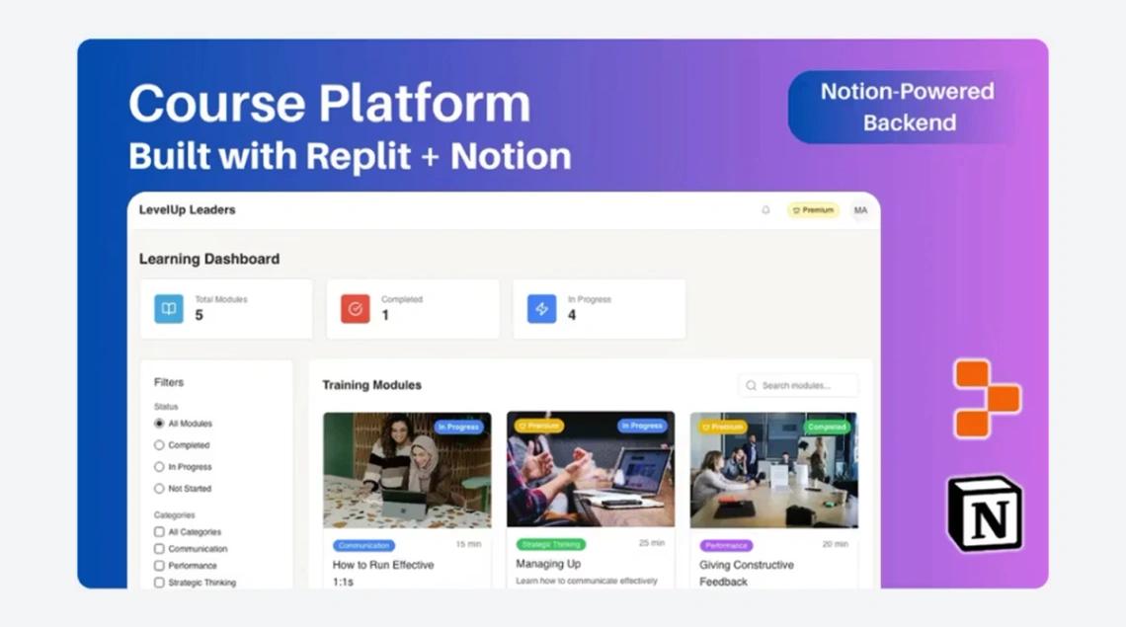Select the Completed status radio button

159,445
